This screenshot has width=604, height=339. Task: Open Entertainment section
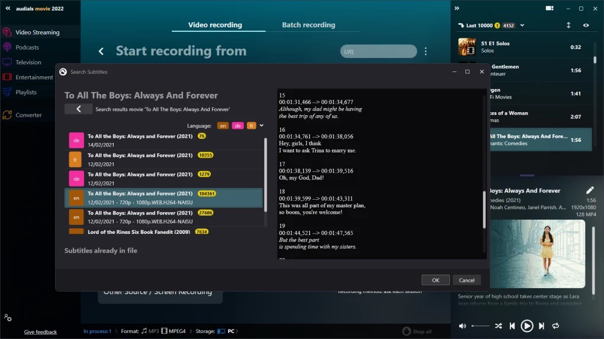point(34,77)
